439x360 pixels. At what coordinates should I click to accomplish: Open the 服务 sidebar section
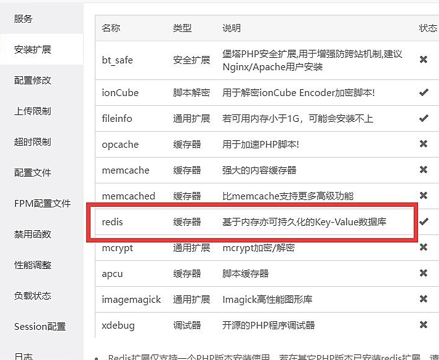23,18
